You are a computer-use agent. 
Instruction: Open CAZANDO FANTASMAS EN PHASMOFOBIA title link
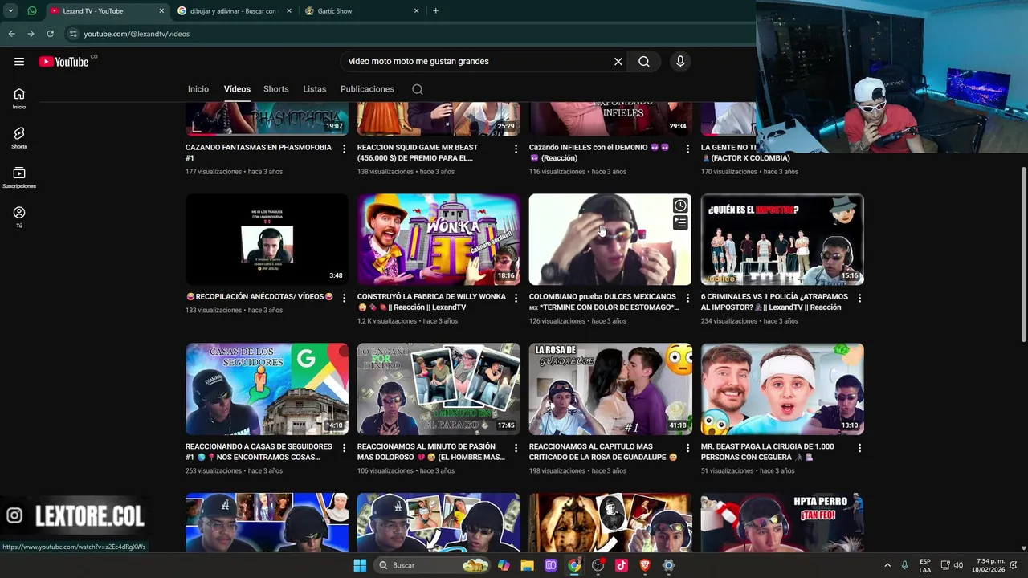coord(259,153)
